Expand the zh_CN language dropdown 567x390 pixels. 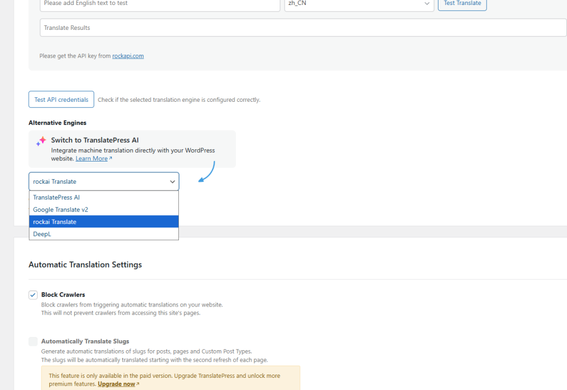[x=358, y=3]
